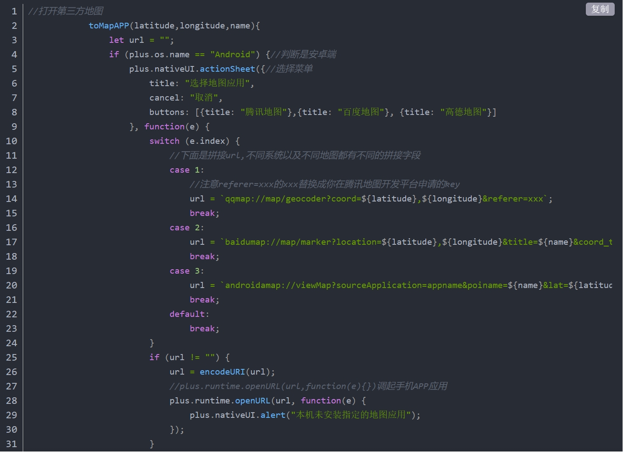Click the comment starting with //下面是拼接url

click(295, 155)
